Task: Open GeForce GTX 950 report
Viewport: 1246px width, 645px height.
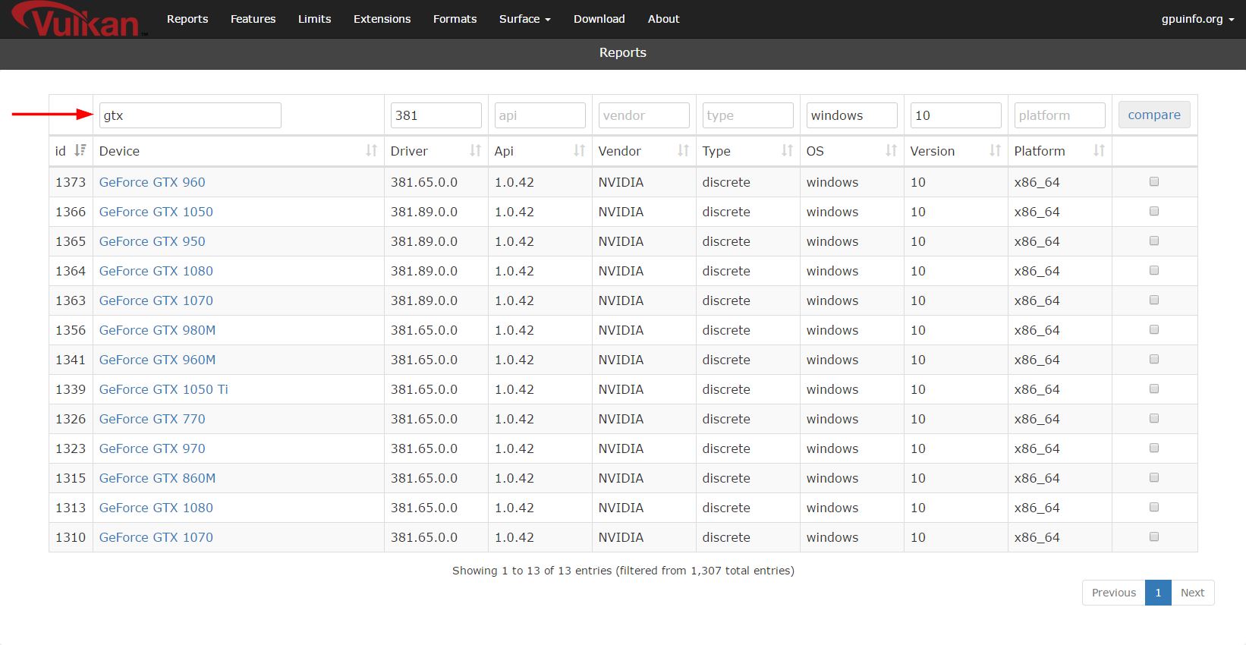Action: (x=152, y=241)
